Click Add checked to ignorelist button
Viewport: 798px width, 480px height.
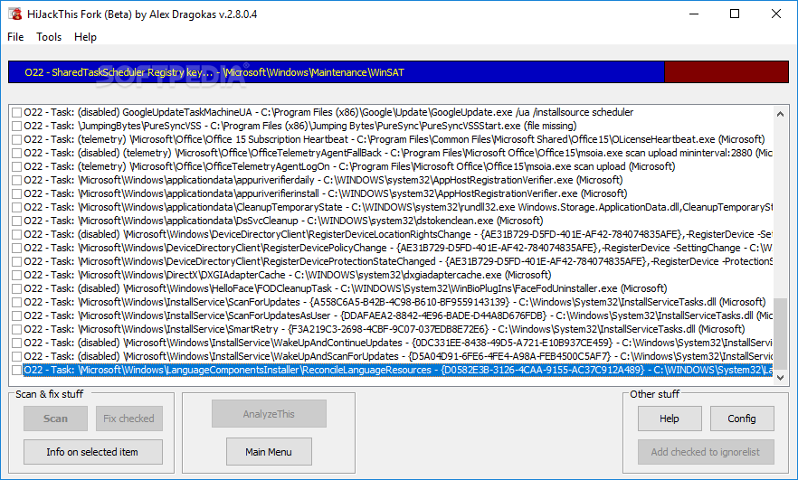pyautogui.click(x=706, y=452)
